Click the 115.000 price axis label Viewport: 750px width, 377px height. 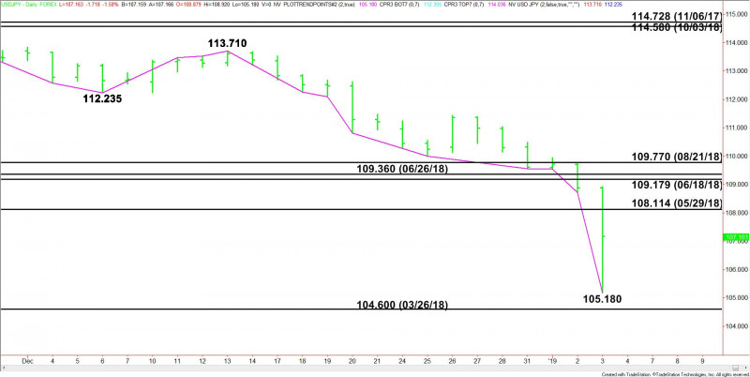pos(737,14)
